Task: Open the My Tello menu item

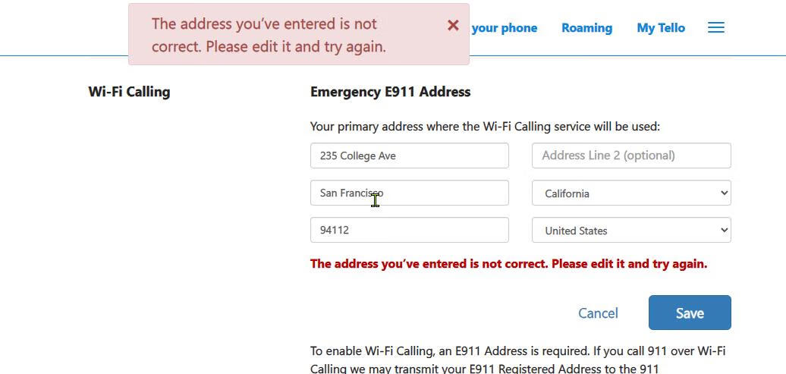Action: tap(661, 28)
